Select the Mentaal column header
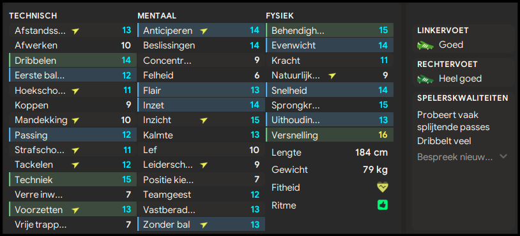Screen dimensions: 520x236 tap(157, 15)
